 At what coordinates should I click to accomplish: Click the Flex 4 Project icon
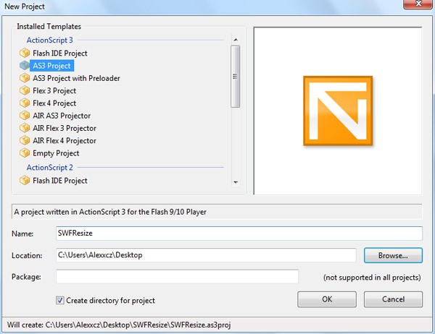[25, 103]
